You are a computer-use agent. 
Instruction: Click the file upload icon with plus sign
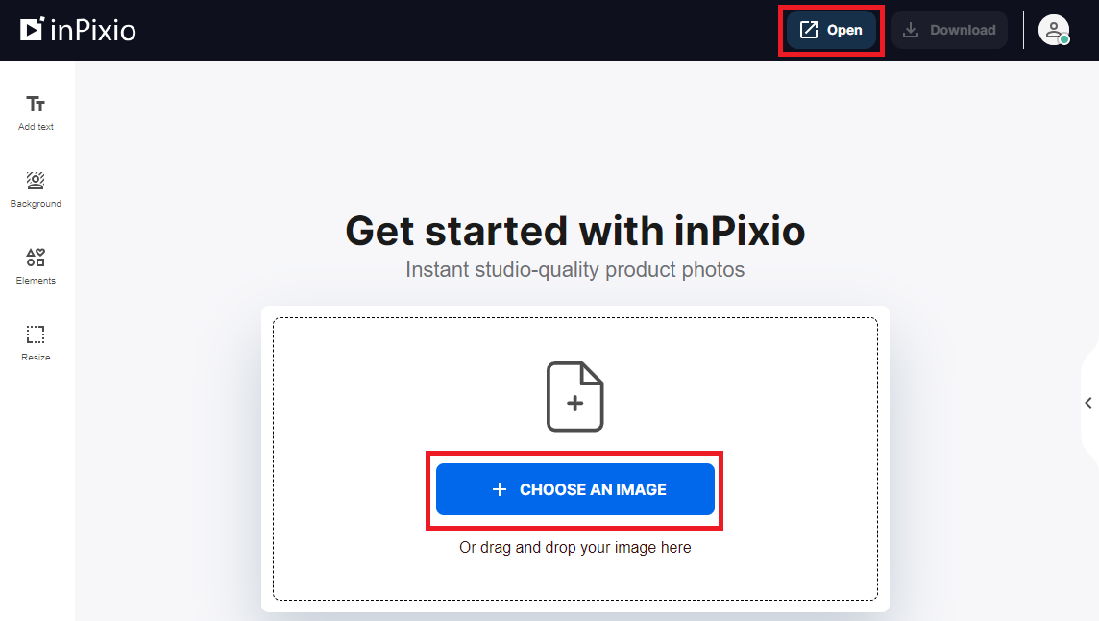(x=575, y=396)
